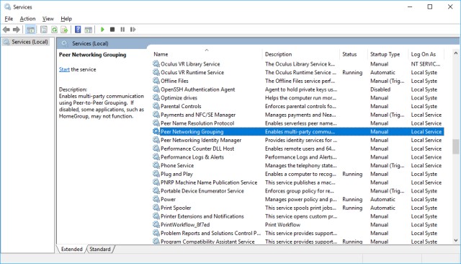Image resolution: width=461 pixels, height=264 pixels.
Task: Click Running status of Print Spooler
Action: (352, 208)
